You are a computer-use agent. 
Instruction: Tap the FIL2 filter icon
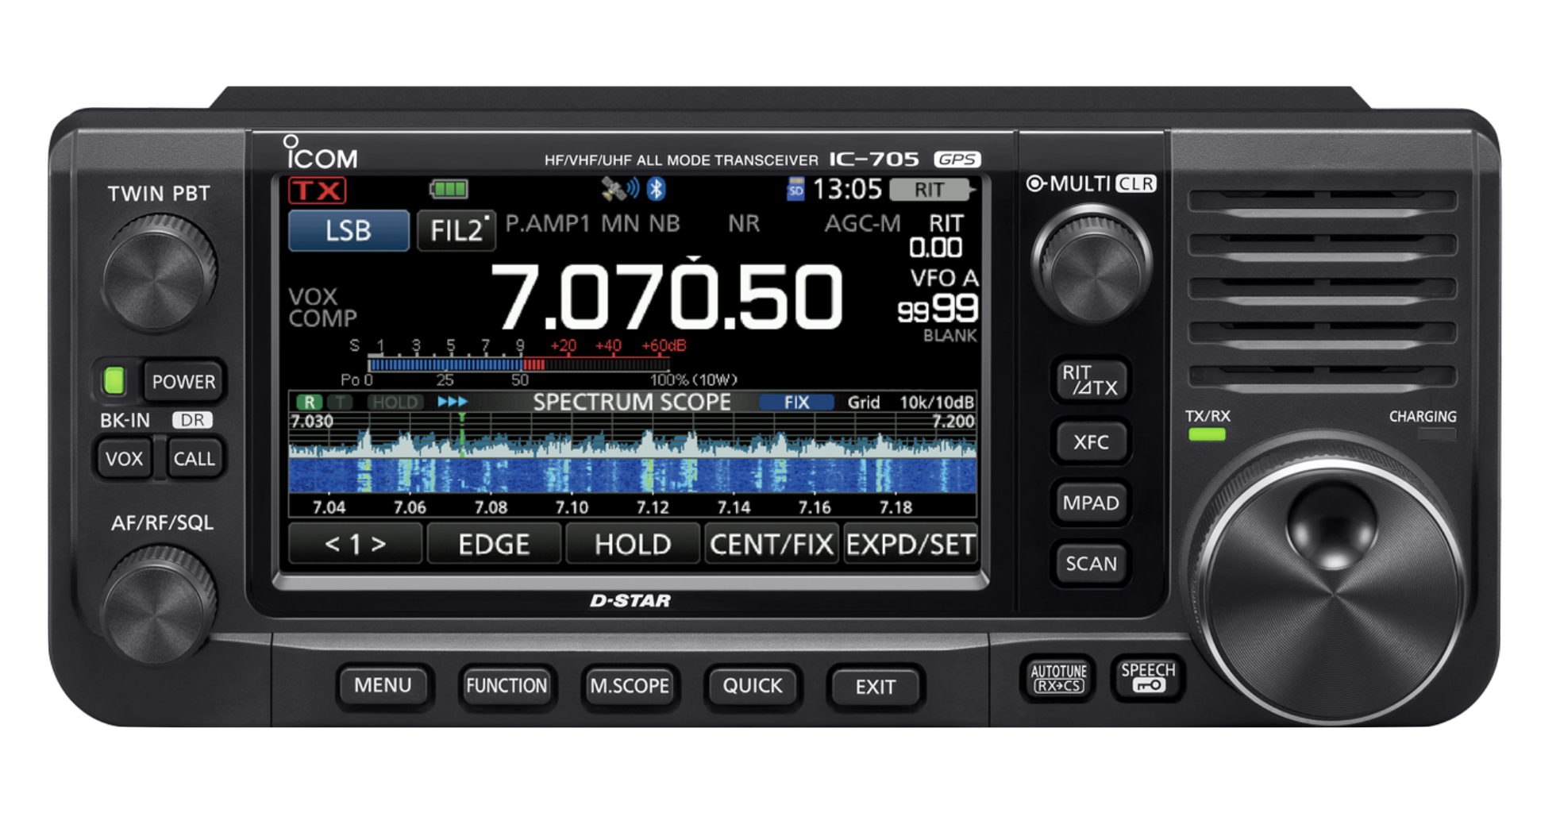[455, 230]
